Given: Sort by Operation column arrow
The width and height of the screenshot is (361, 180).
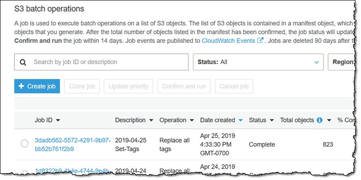Looking at the screenshot, I should (192, 120).
